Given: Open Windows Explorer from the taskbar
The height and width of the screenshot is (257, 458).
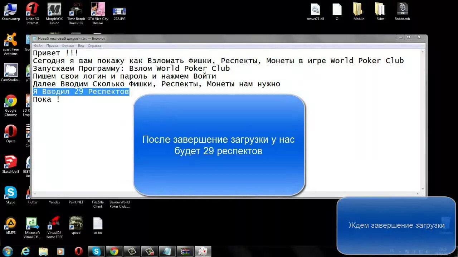Looking at the screenshot, I should [x=43, y=251].
